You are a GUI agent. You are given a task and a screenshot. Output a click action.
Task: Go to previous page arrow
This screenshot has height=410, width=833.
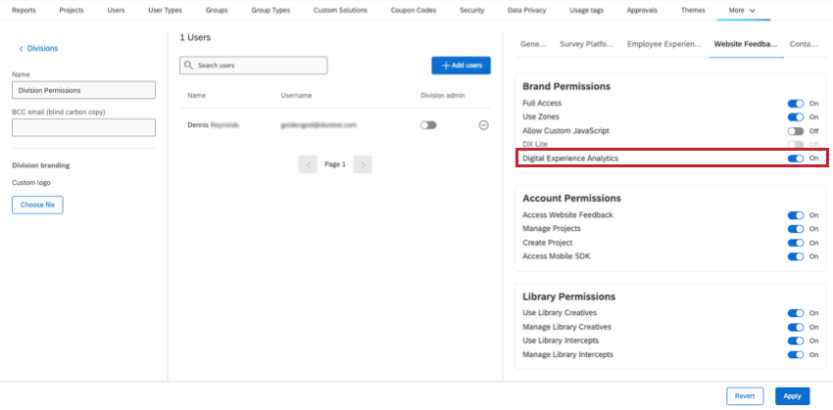tap(308, 164)
